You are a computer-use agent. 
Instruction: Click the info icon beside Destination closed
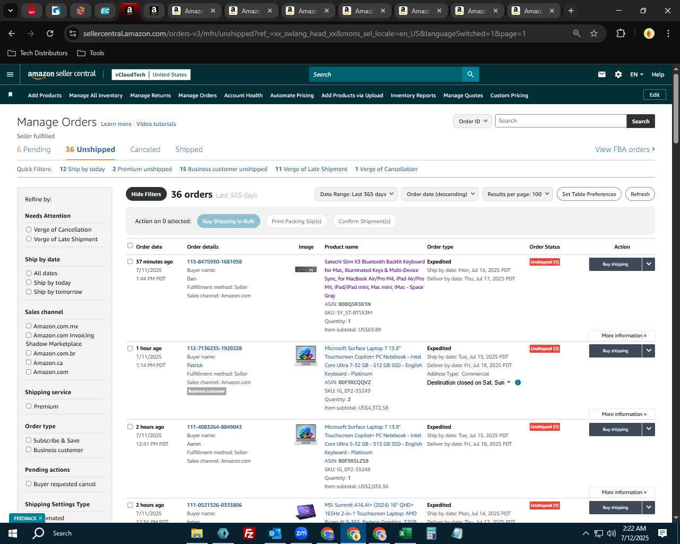point(518,382)
